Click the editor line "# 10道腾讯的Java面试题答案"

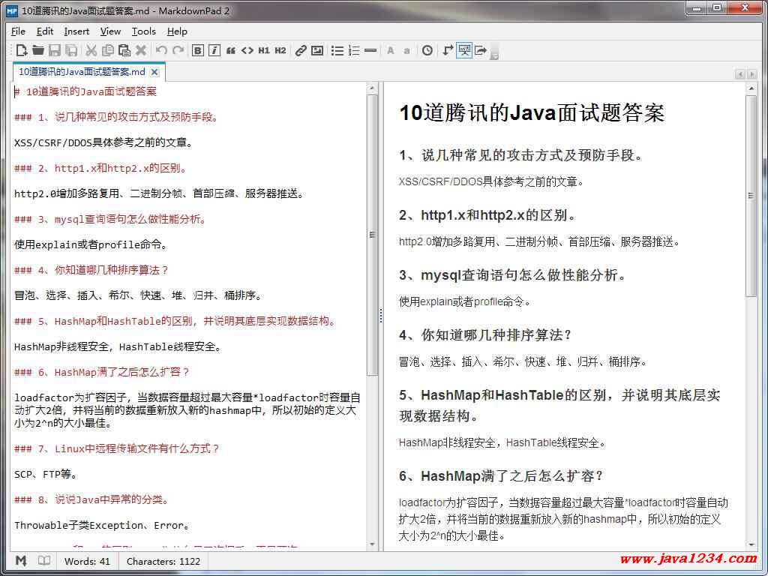pyautogui.click(x=85, y=91)
